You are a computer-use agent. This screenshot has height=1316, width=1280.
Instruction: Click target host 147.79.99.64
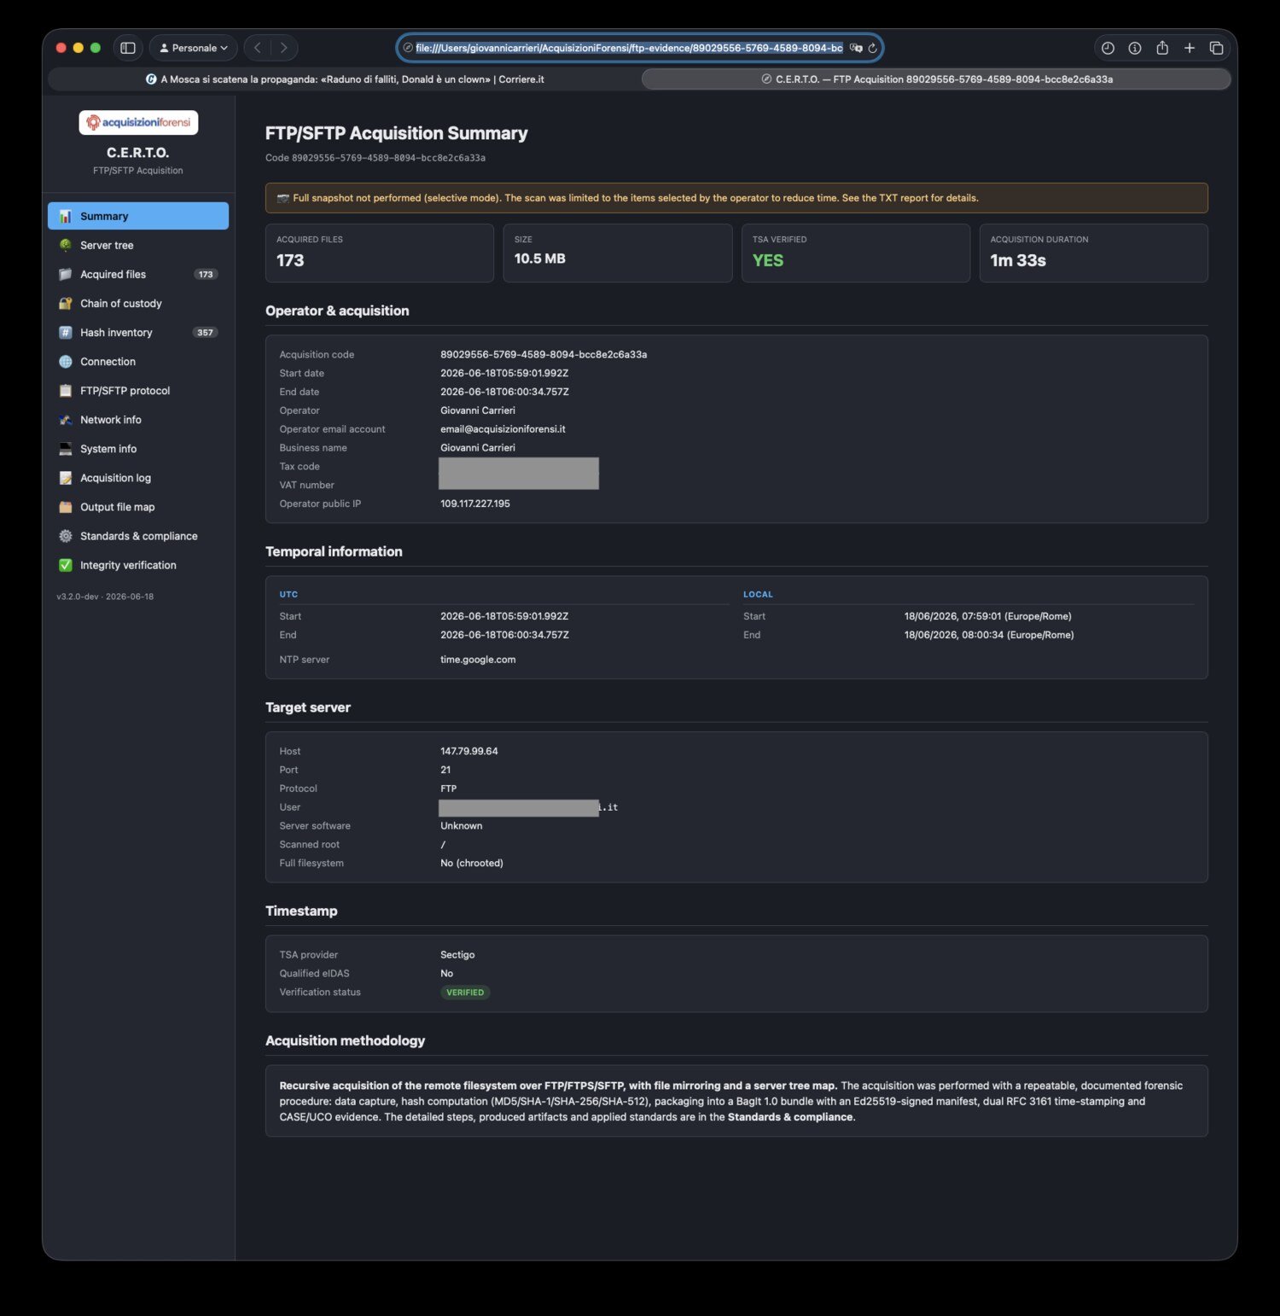pyautogui.click(x=469, y=751)
